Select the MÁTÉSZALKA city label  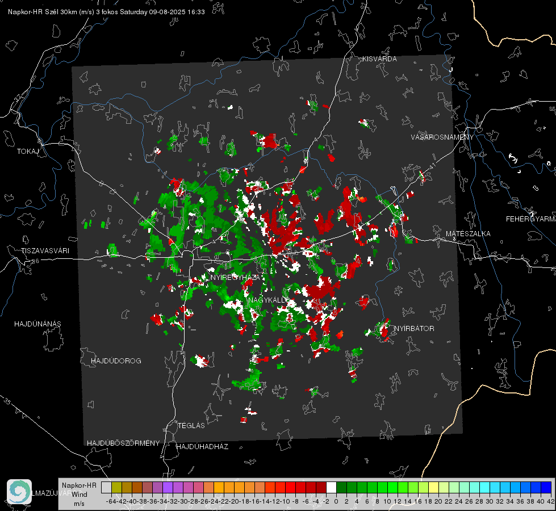tap(468, 234)
